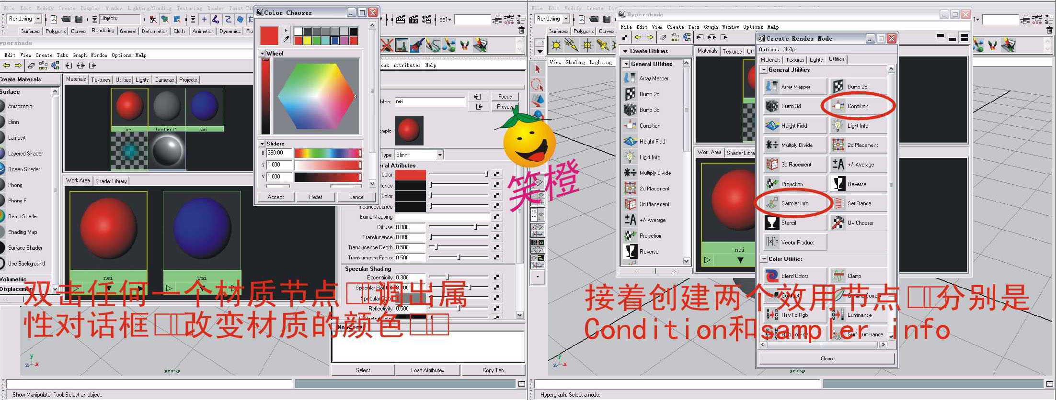Collapse the Wheel section in Color Chooser

pyautogui.click(x=262, y=54)
